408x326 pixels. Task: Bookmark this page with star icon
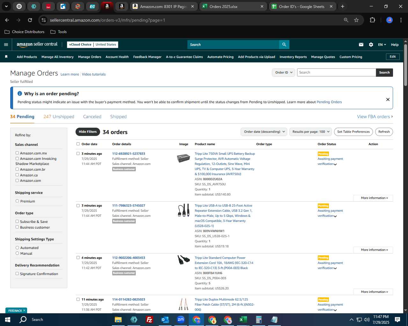coord(356,20)
